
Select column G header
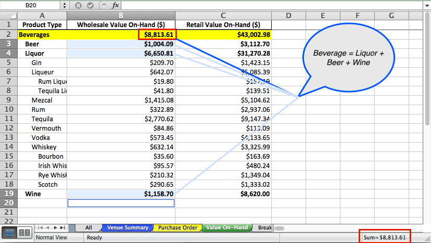pyautogui.click(x=391, y=16)
